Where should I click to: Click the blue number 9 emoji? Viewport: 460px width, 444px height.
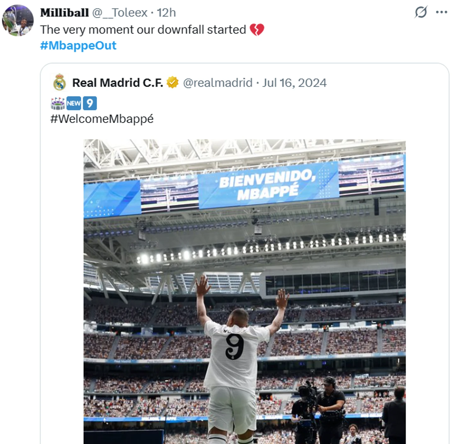pos(90,103)
